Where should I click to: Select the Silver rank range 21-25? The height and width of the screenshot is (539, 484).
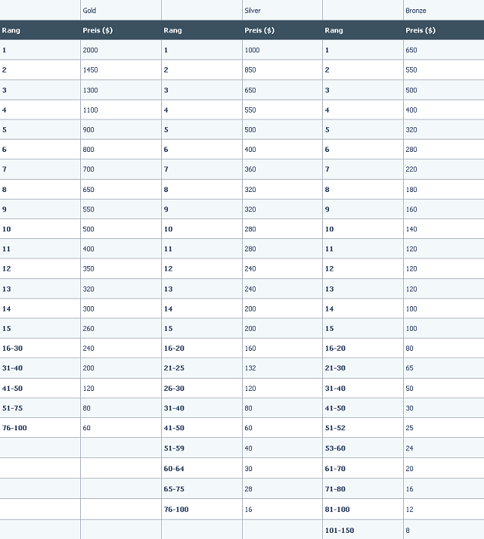point(174,368)
